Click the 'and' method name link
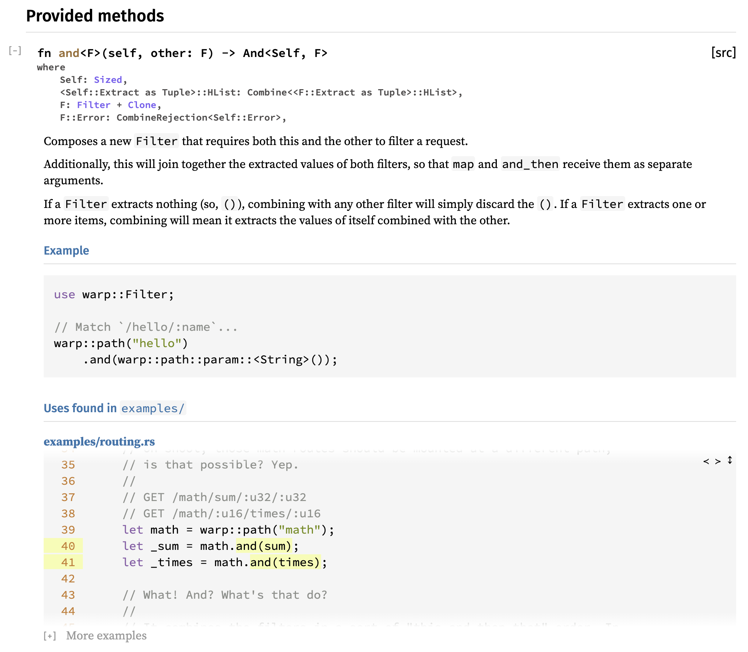748x652 pixels. coord(69,53)
